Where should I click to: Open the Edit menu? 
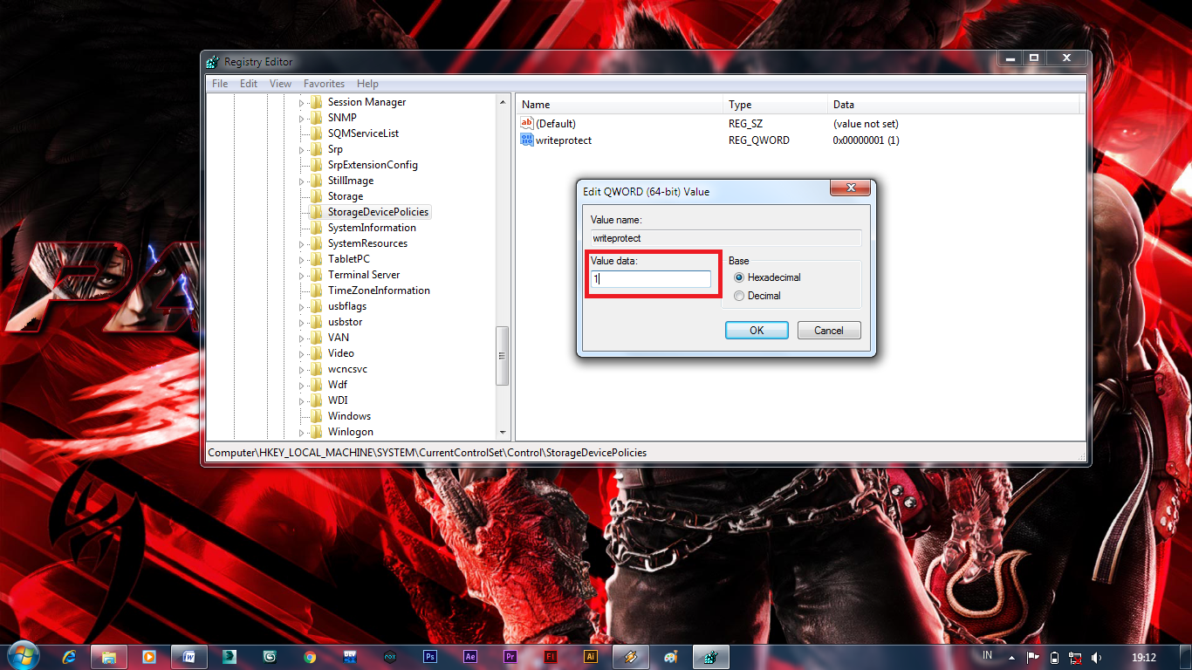point(249,84)
